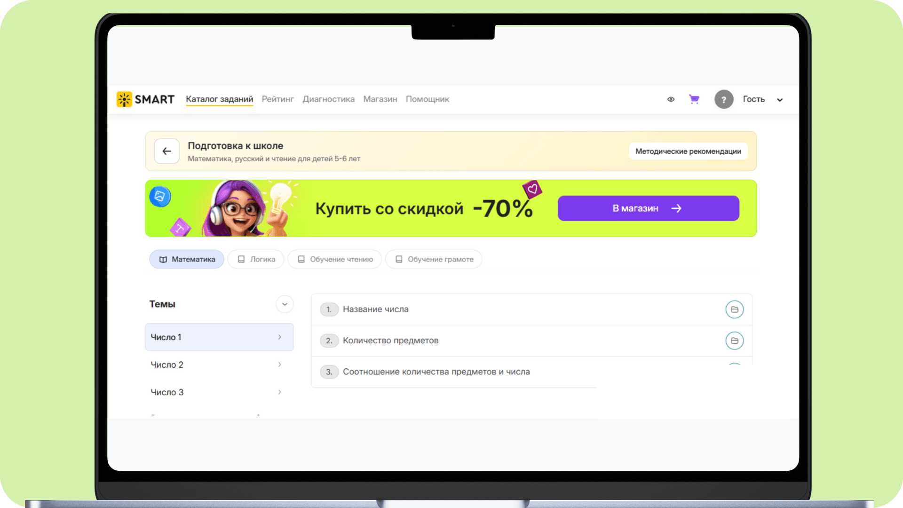
Task: Expand the Гость account dropdown arrow
Action: tap(779, 100)
